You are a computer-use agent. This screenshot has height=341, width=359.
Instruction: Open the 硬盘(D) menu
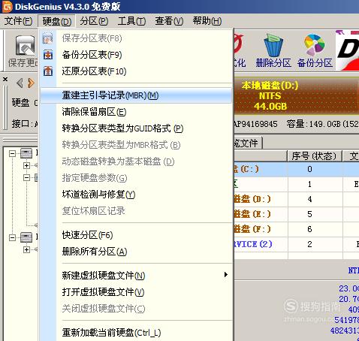57,21
